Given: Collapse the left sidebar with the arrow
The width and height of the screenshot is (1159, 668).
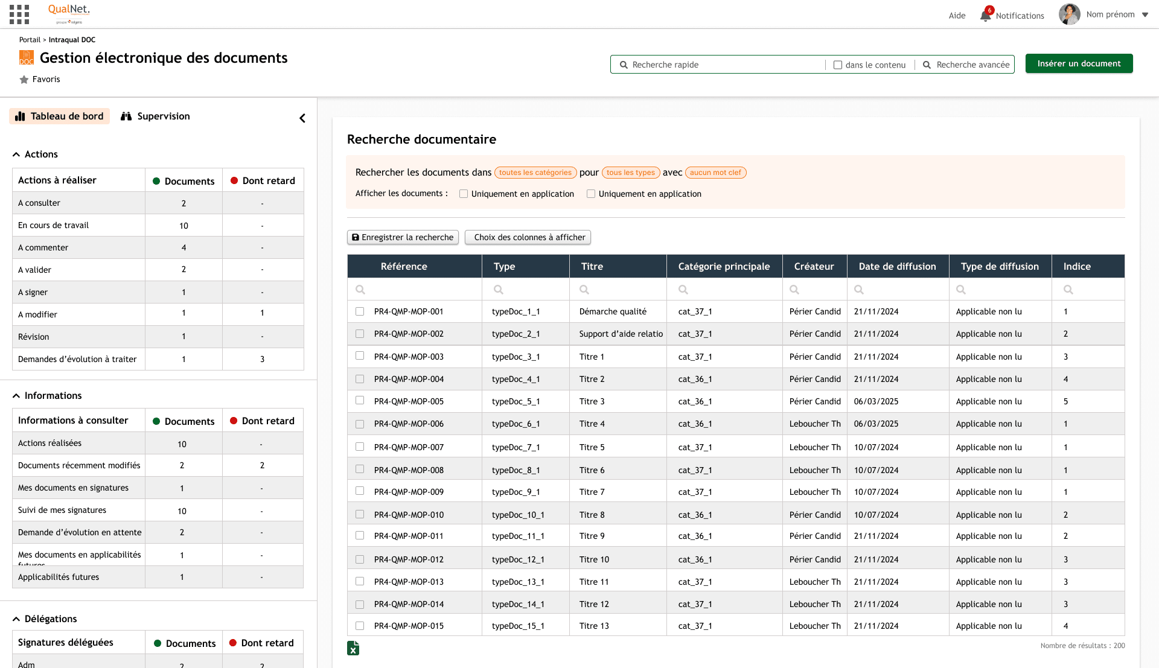Looking at the screenshot, I should click(x=302, y=118).
